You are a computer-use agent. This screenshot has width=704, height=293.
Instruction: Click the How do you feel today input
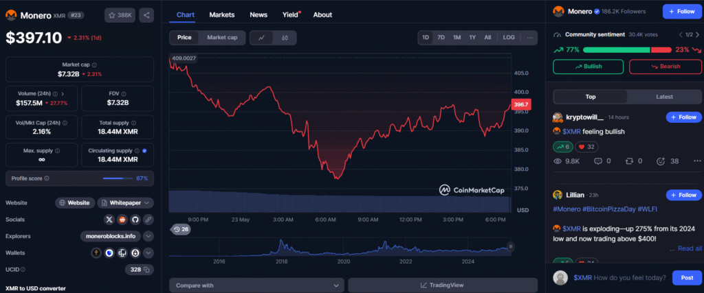[619, 278]
